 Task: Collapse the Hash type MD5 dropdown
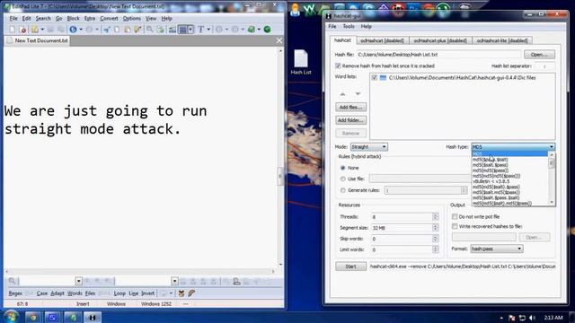coord(513,147)
